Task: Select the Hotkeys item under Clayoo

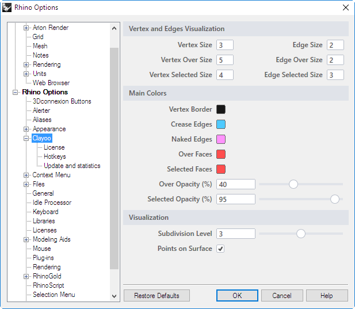Action: click(x=55, y=157)
